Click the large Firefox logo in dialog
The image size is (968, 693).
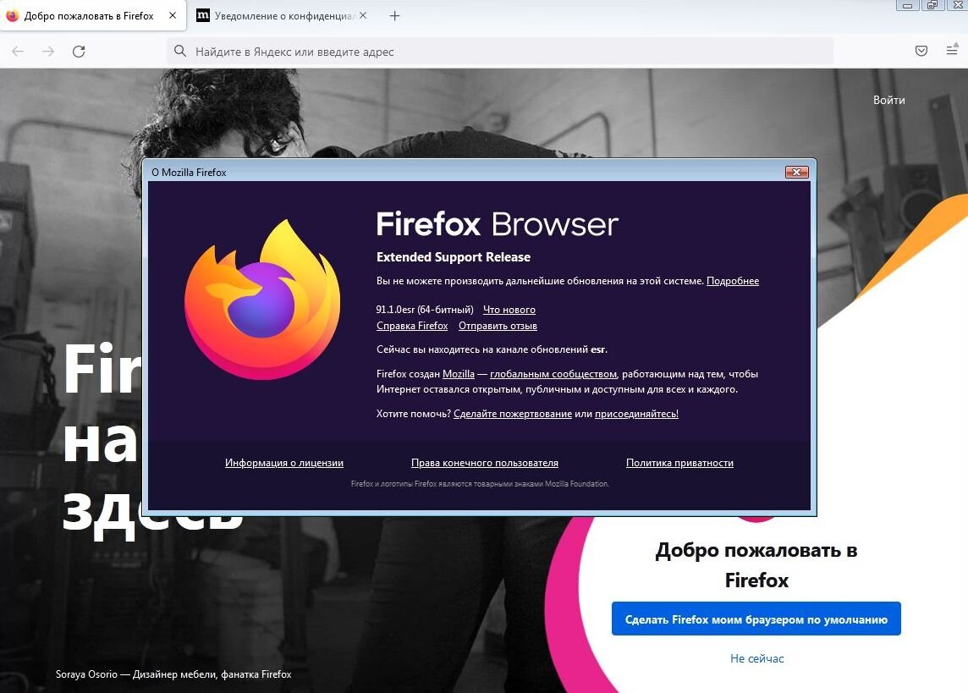pos(262,300)
